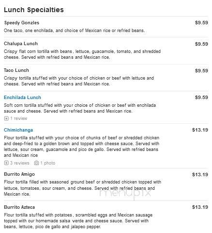This screenshot has width=212, height=233.
Task: Click the Chalupa Lunch description text
Action: 82,54
